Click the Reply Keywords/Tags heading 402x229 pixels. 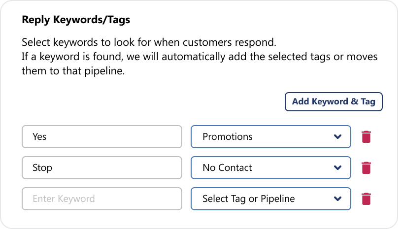(x=76, y=20)
